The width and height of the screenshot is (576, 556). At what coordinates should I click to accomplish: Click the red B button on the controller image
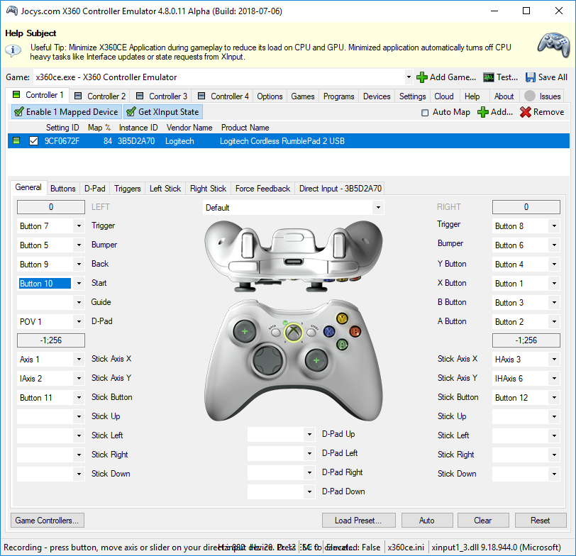tap(355, 331)
